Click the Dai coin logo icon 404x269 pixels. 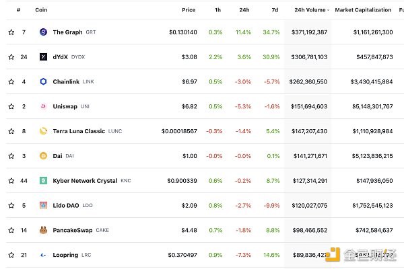click(43, 156)
